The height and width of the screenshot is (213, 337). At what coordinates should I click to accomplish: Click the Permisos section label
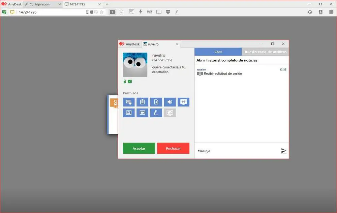click(x=130, y=93)
